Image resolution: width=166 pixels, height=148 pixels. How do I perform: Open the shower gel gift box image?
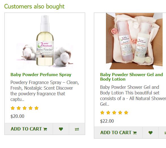coord(134,41)
